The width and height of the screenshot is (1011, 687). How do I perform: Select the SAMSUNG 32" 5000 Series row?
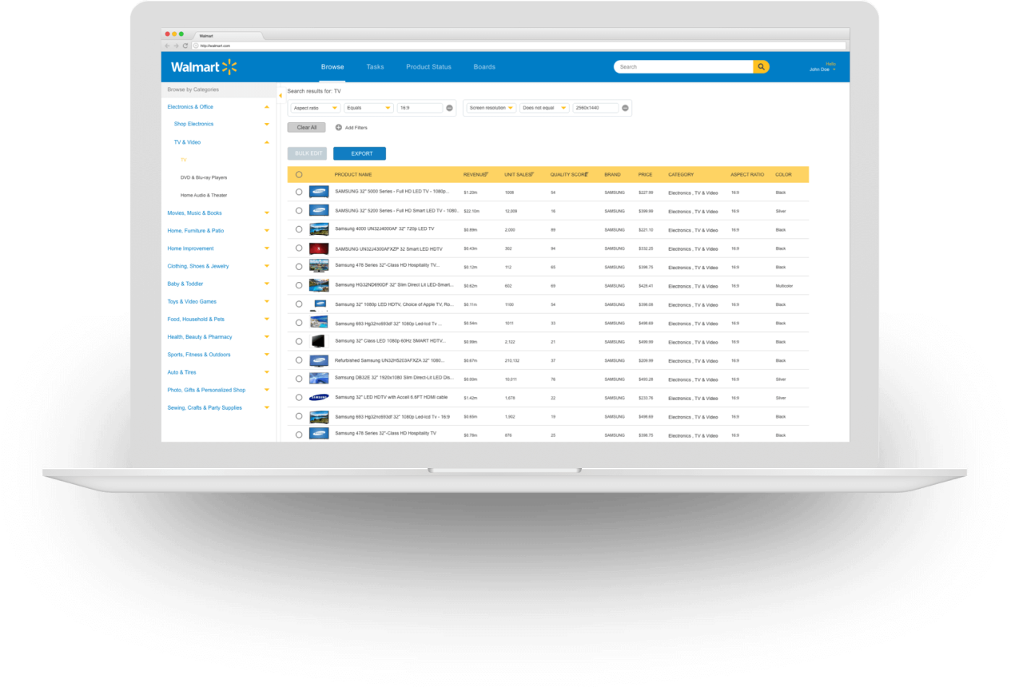pyautogui.click(x=299, y=192)
